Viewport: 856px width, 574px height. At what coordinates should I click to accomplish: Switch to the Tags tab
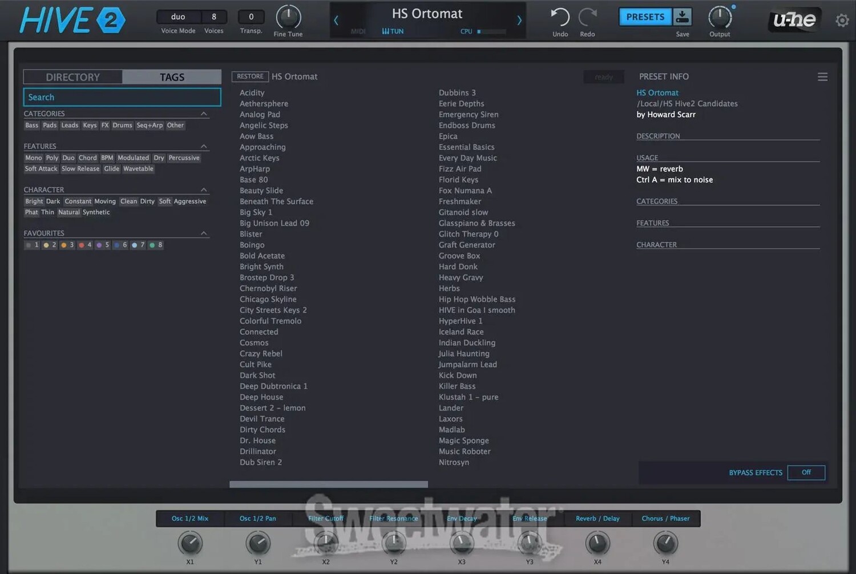click(172, 77)
